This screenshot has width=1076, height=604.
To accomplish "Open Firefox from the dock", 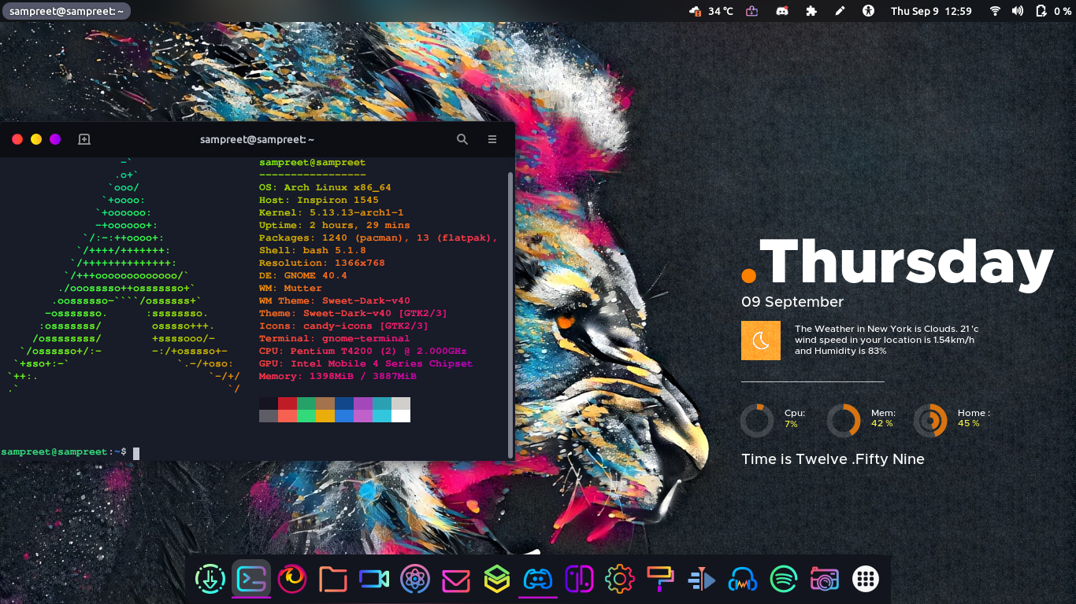I will 292,578.
